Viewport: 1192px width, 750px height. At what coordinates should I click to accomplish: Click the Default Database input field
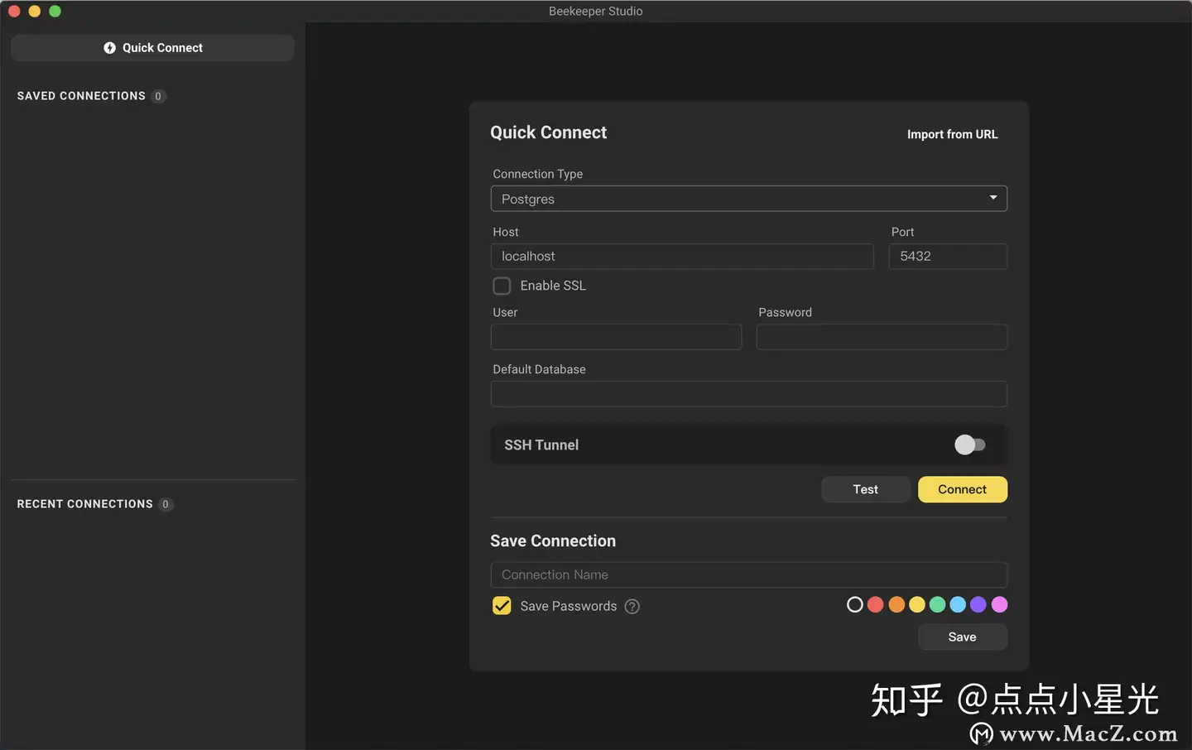748,394
